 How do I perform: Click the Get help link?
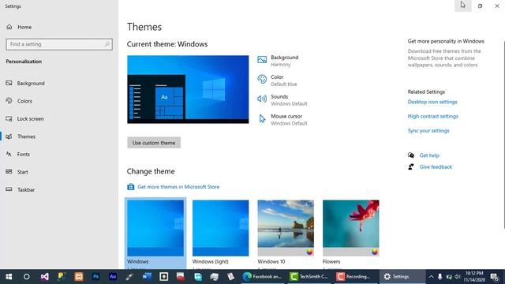[x=429, y=155]
